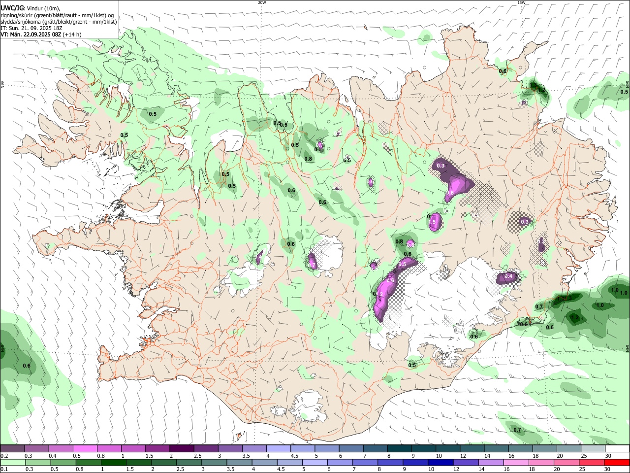Click the header line starting "slydda/snjókoma"

pyautogui.click(x=59, y=22)
